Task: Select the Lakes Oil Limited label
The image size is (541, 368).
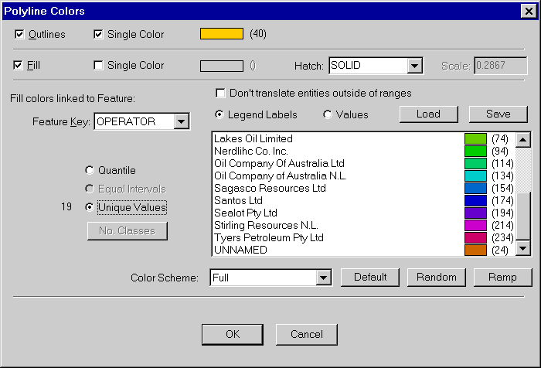Action: click(x=253, y=139)
